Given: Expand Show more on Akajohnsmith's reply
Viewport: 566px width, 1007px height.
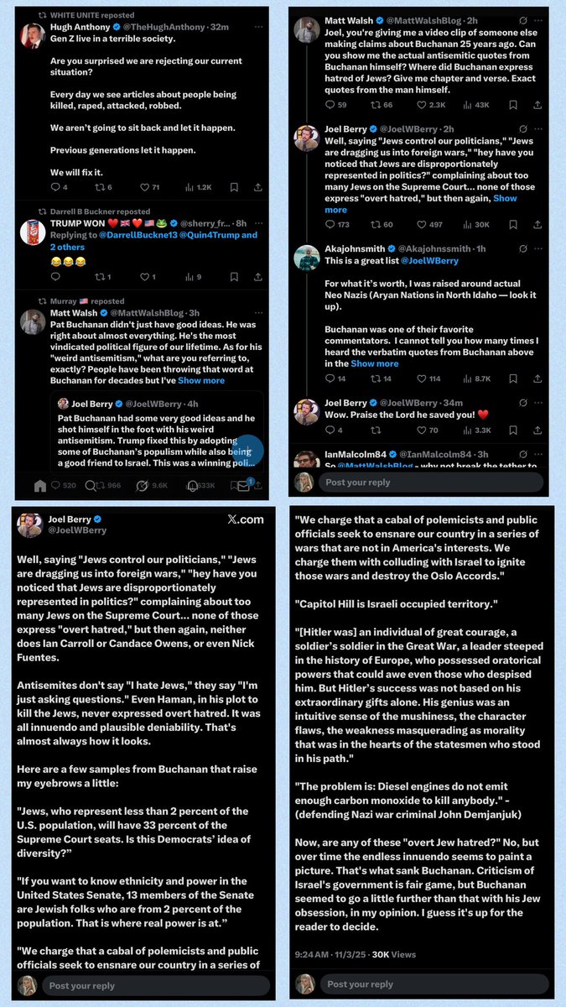Looking at the screenshot, I should (x=375, y=363).
